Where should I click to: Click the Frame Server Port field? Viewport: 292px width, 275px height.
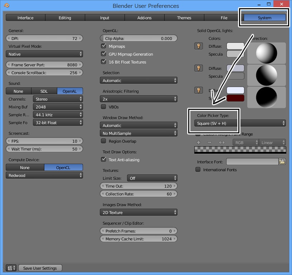(44, 65)
